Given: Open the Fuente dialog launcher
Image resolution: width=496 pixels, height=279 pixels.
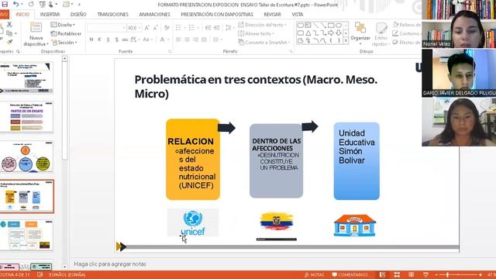Looking at the screenshot, I should pos(170,51).
